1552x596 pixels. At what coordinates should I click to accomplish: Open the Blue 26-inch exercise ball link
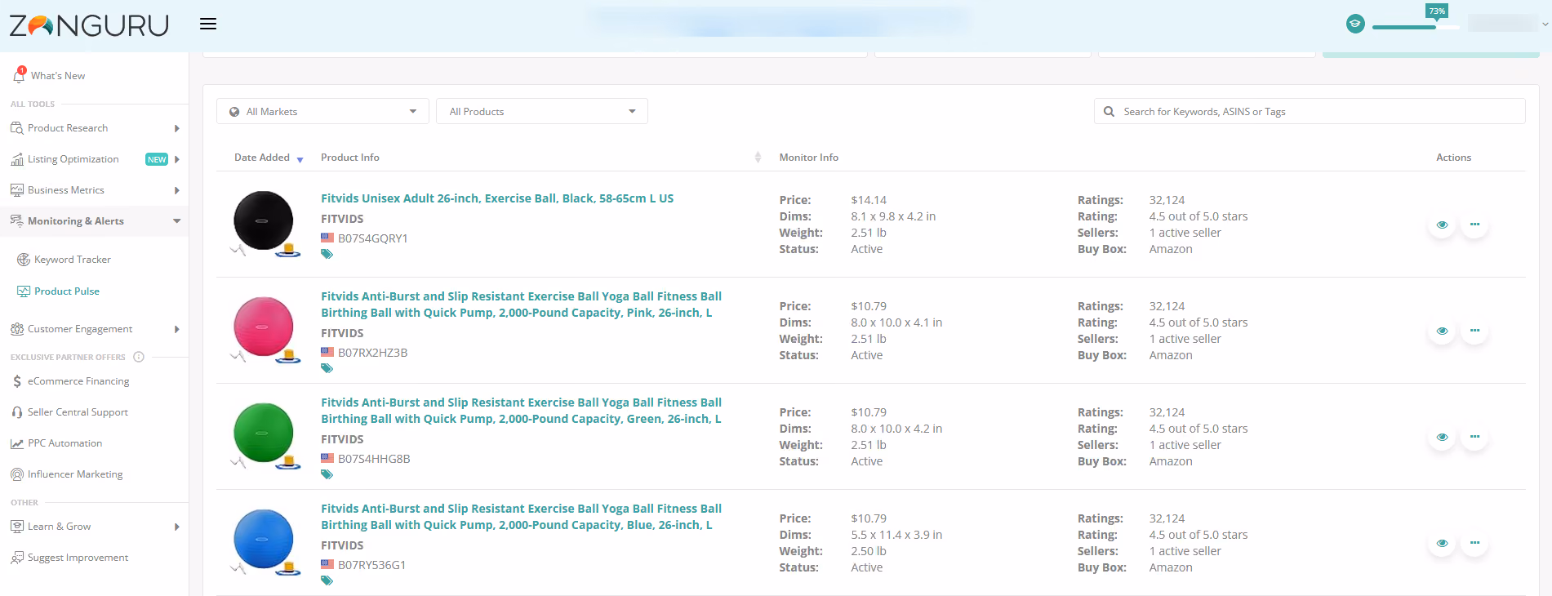(521, 517)
